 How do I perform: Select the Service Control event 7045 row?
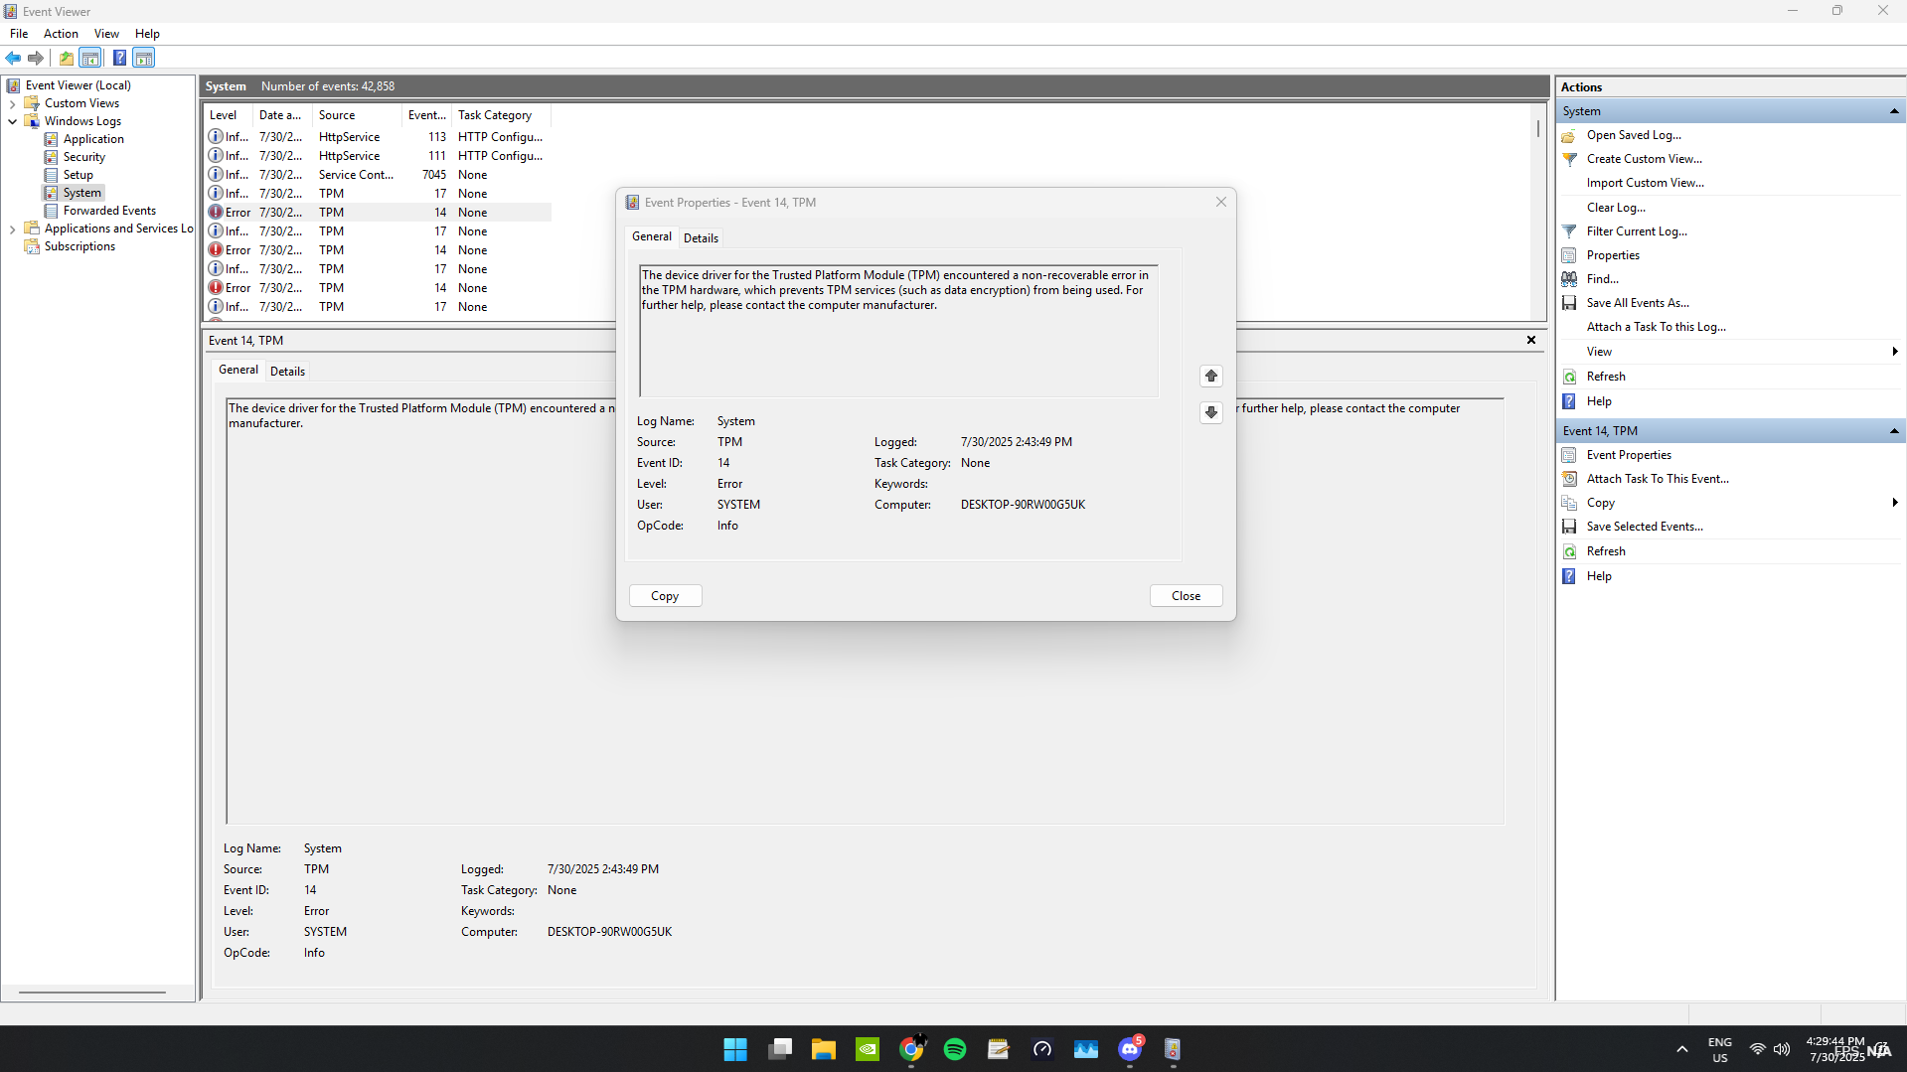pyautogui.click(x=378, y=175)
